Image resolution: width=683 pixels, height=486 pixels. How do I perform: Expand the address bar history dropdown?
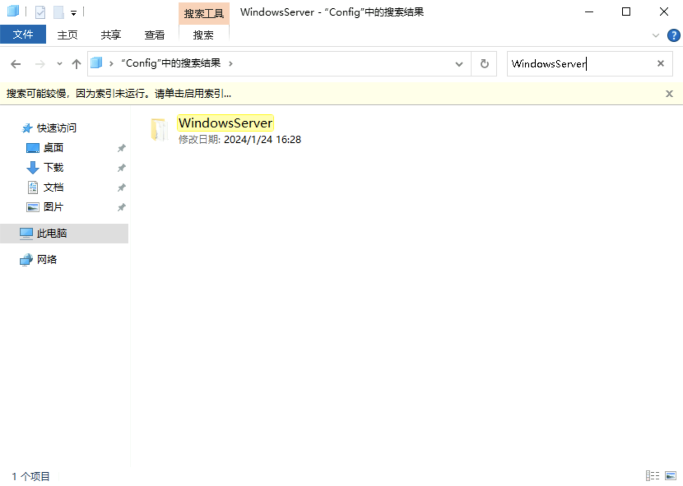tap(459, 64)
